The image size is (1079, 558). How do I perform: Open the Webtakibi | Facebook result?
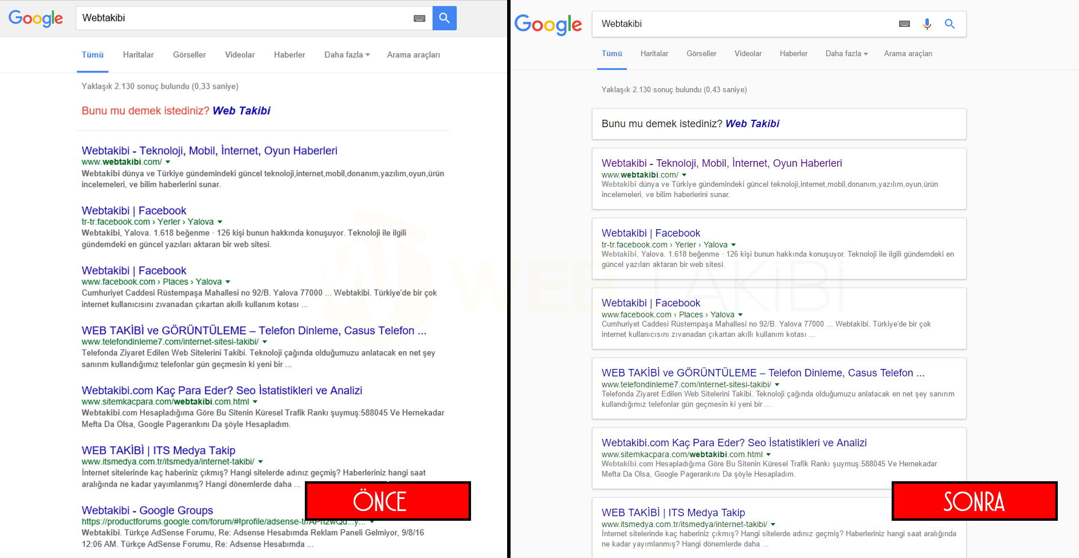(x=134, y=210)
